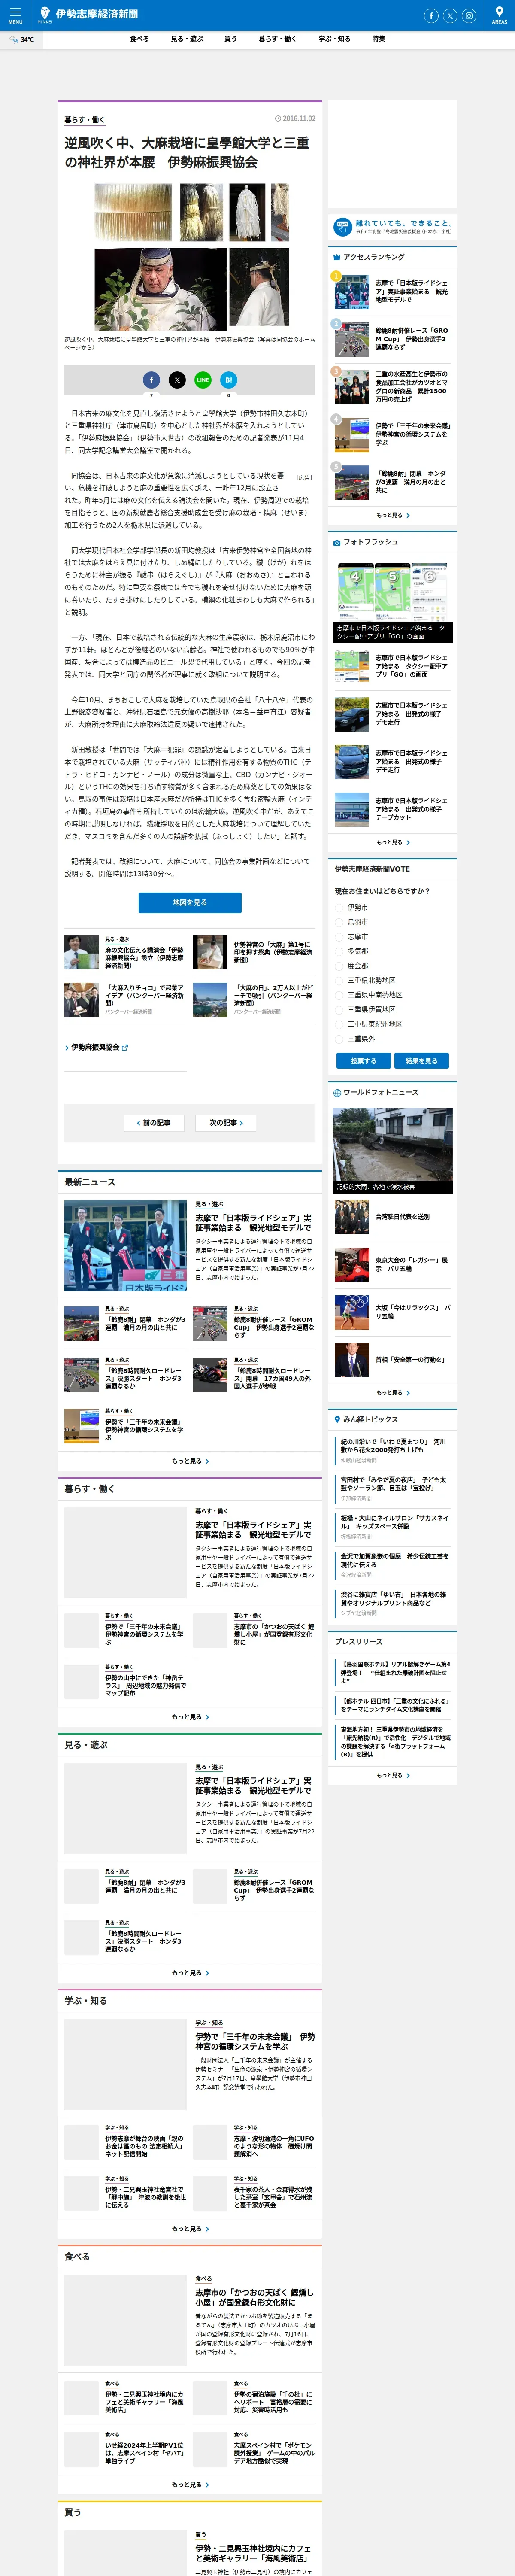Open 食べる headline かつおの天ぱく 鰹燻し小屋

[254, 2297]
